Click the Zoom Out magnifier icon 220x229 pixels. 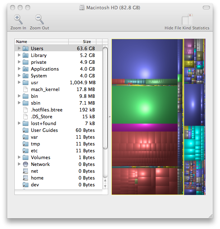pyautogui.click(x=40, y=19)
